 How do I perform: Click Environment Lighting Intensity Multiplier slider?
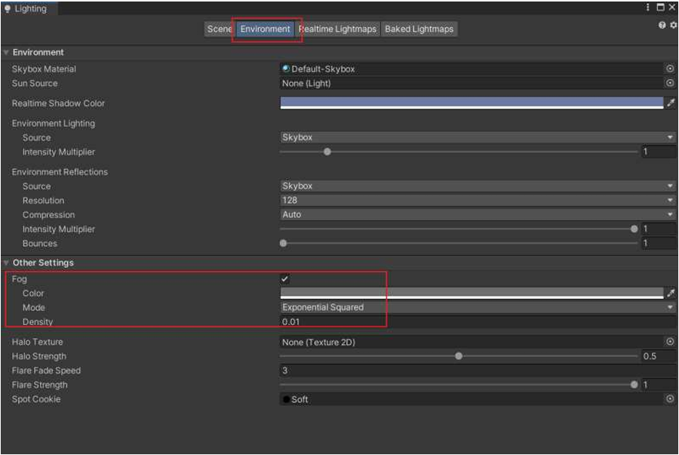coord(459,152)
